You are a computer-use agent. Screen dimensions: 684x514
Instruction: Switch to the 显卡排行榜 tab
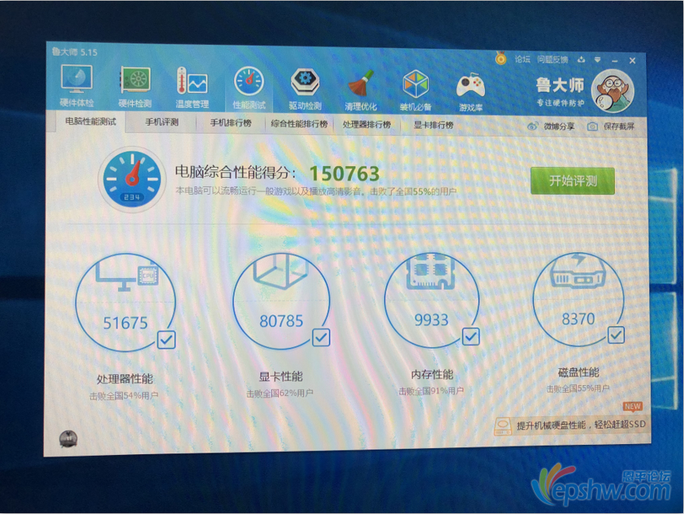(x=434, y=126)
